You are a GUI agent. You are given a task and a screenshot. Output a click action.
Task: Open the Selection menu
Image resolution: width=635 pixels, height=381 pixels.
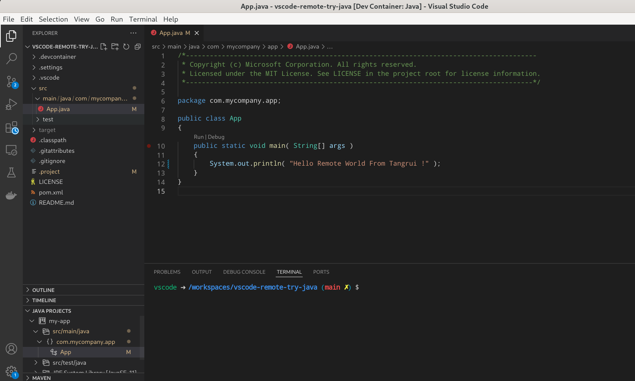[x=53, y=19]
